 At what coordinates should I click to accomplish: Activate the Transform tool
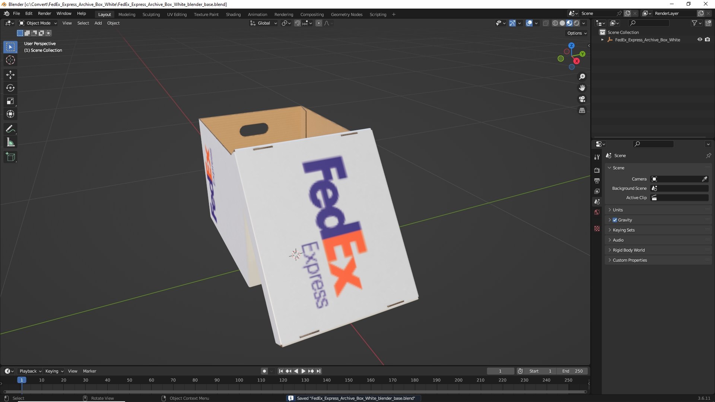pyautogui.click(x=10, y=114)
